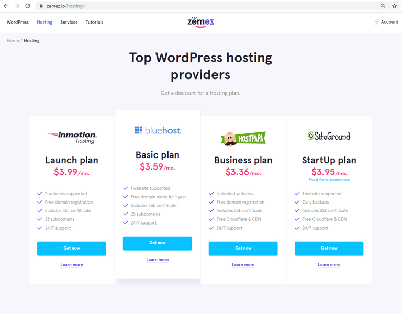Click the Basic plan heading

(x=158, y=155)
